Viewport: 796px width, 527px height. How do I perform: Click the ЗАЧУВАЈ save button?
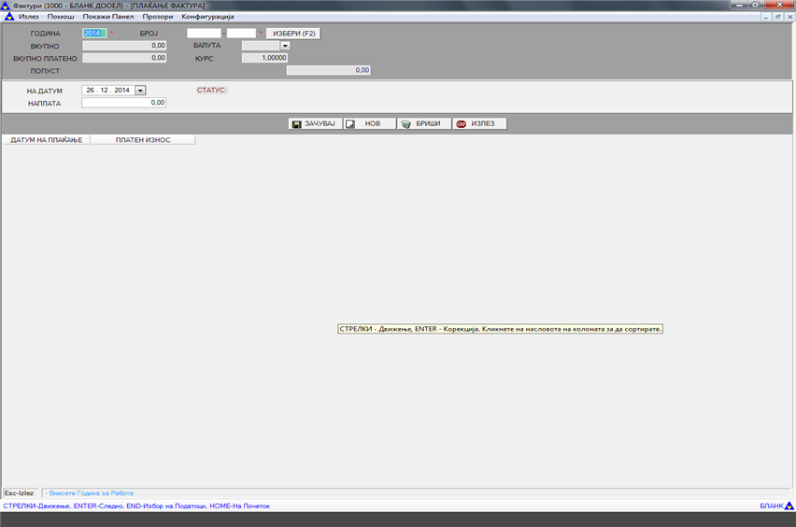click(315, 123)
